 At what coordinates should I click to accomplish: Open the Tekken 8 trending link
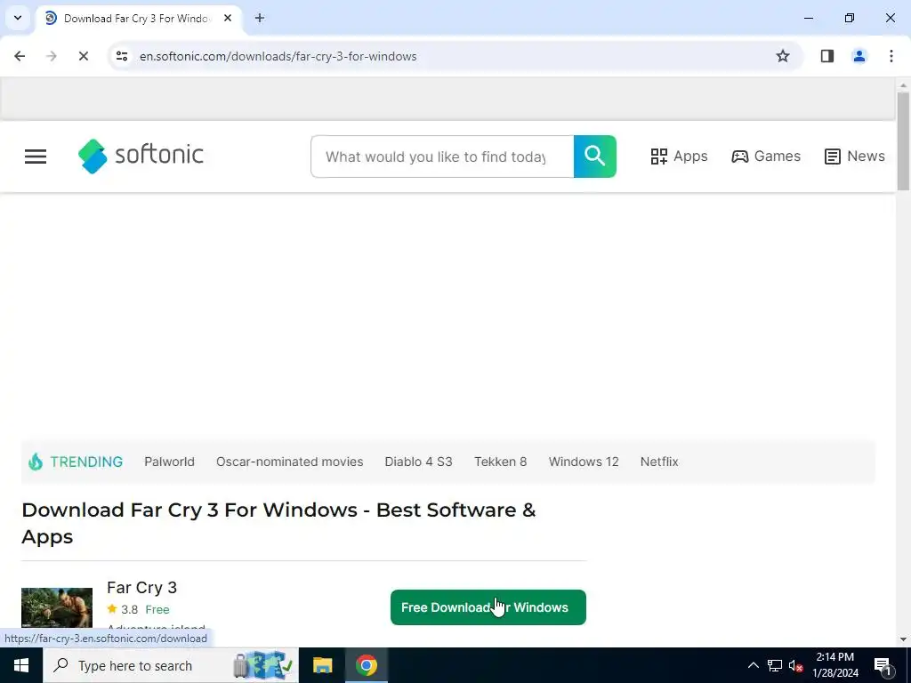500,462
